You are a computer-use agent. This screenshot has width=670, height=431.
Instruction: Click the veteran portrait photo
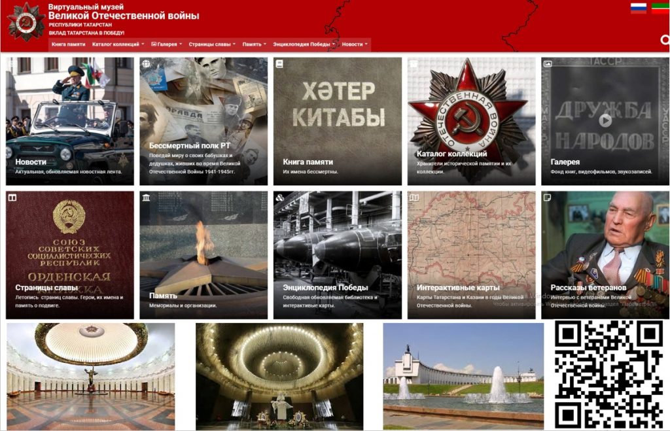click(605, 255)
